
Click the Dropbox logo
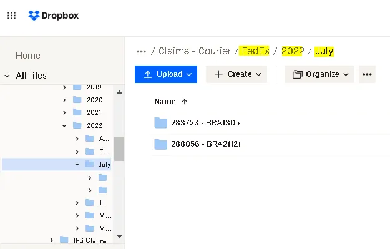click(54, 16)
